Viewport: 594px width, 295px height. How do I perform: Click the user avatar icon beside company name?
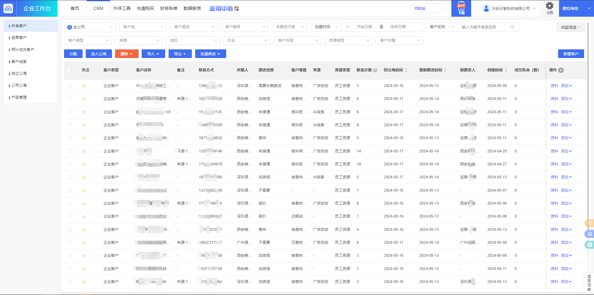pyautogui.click(x=486, y=8)
